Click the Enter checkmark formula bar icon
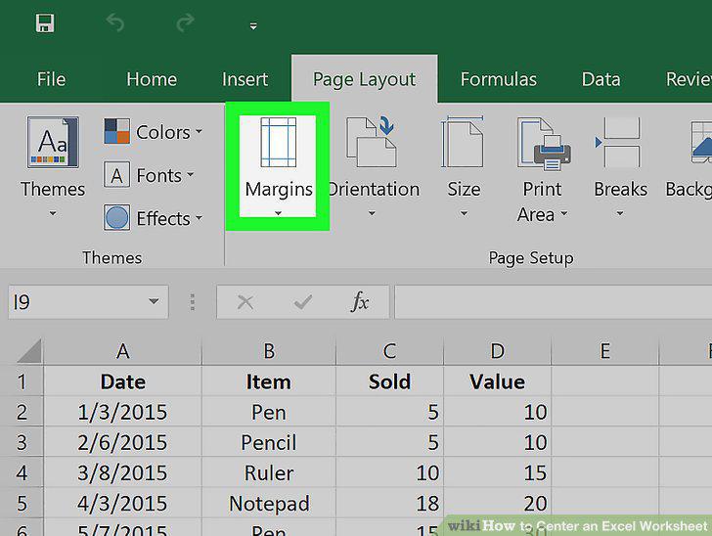712x536 pixels. click(303, 301)
